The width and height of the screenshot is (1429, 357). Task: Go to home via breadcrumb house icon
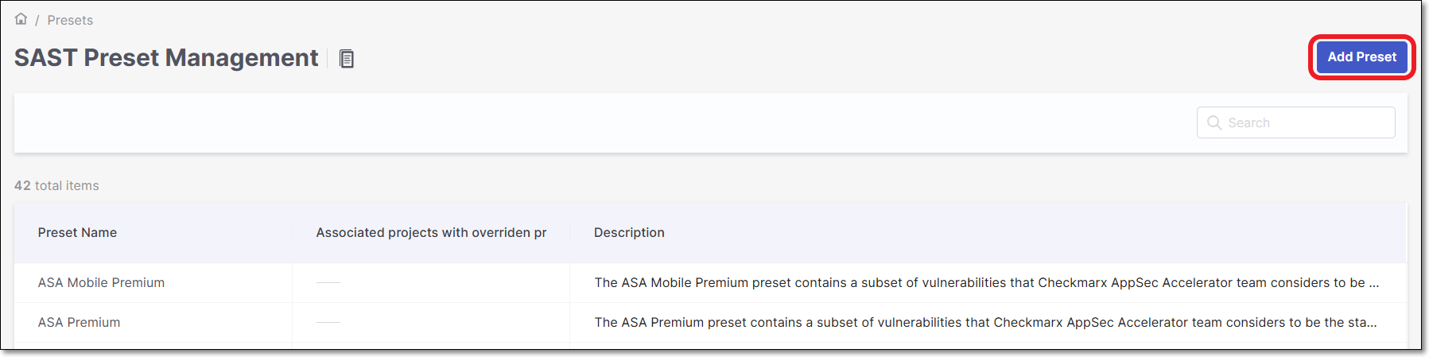tap(21, 19)
